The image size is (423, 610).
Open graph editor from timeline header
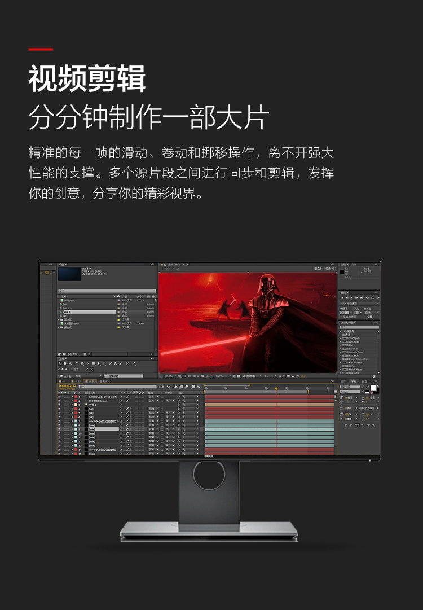199,387
